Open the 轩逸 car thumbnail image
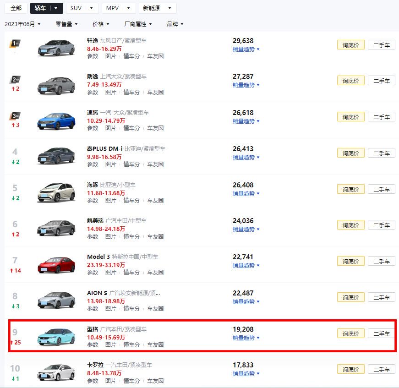The width and height of the screenshot is (399, 388). pyautogui.click(x=56, y=48)
